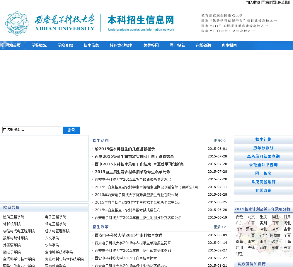This screenshot has width=293, height=267.
Task: Choose province 上海 in score map
Action: click(287, 241)
